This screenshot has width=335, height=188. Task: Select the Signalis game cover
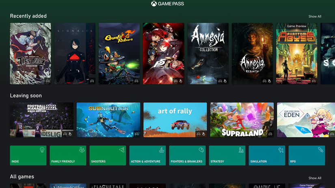pos(75,53)
